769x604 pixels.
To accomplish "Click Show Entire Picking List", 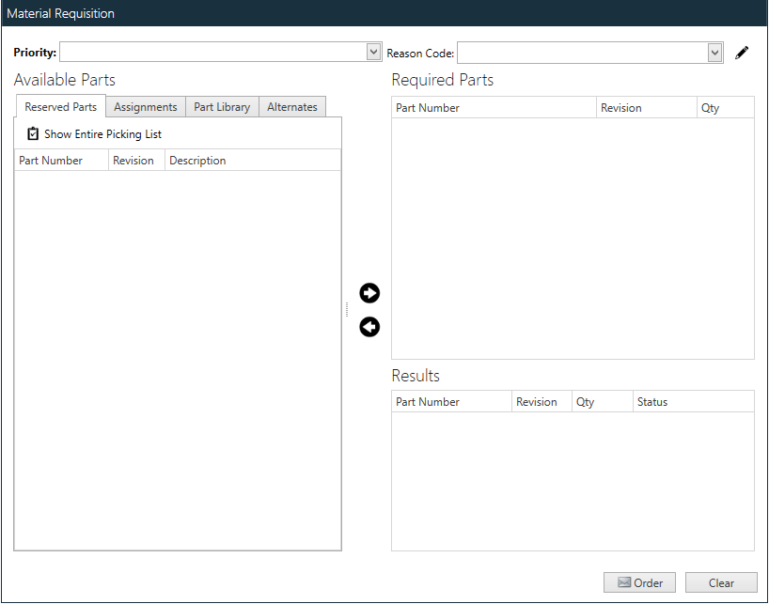I will (102, 133).
